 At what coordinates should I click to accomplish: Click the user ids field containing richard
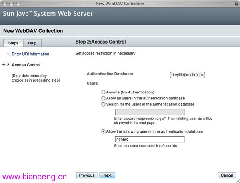click(x=150, y=139)
